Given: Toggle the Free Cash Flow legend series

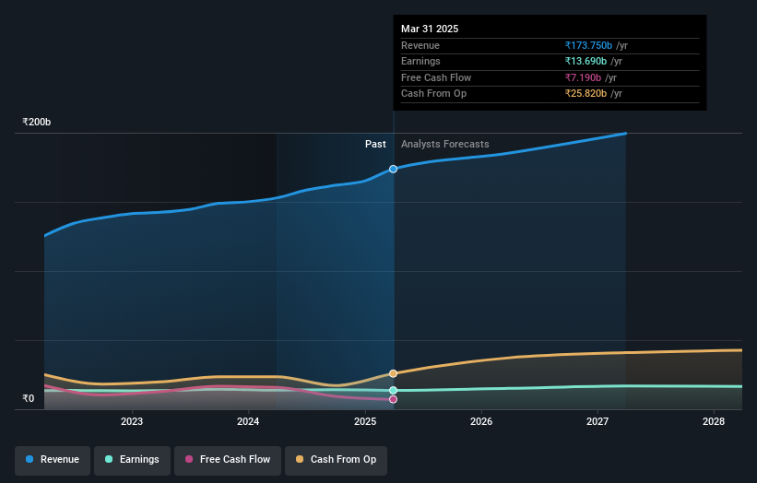Looking at the screenshot, I should click(x=228, y=460).
